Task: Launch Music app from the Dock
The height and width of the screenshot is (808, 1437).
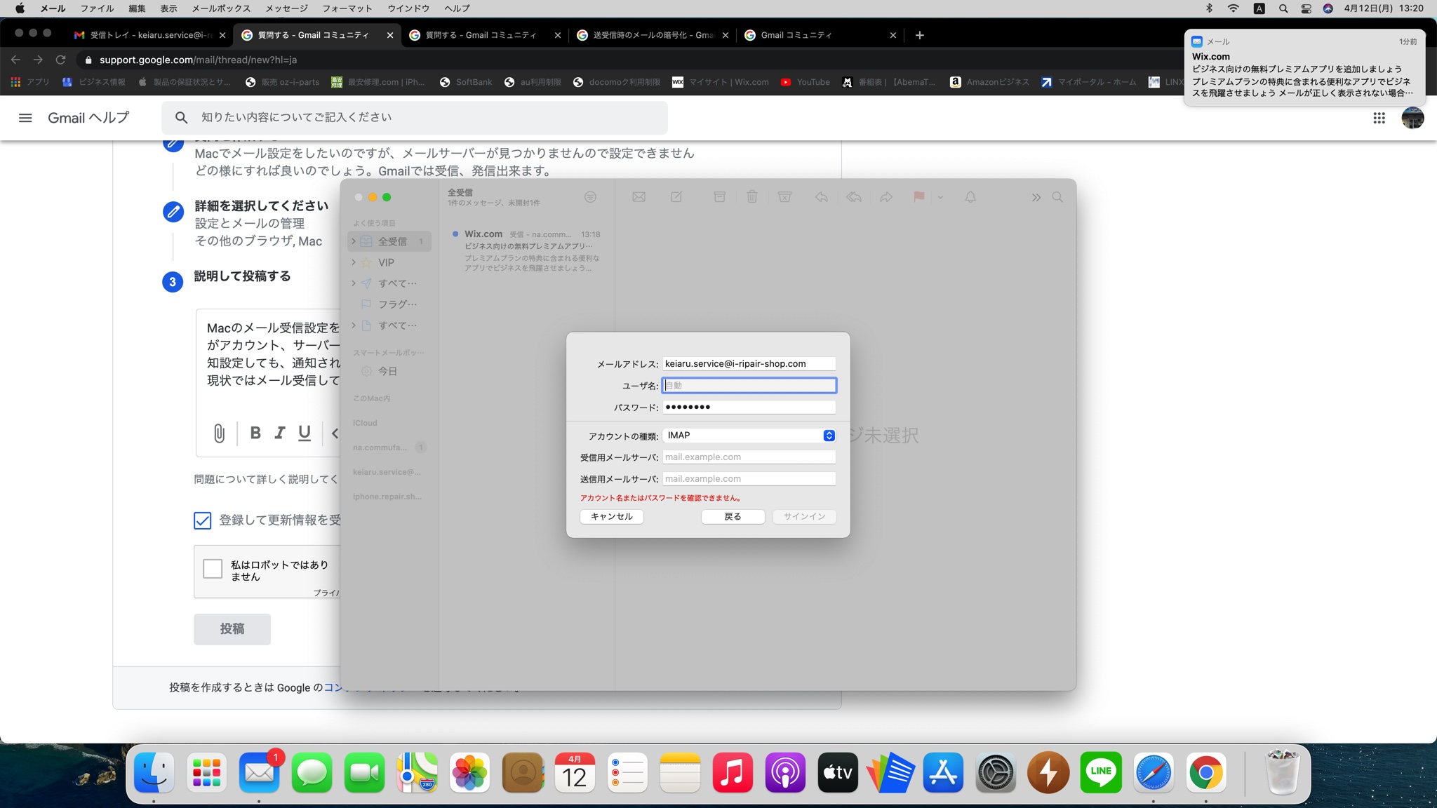Action: 733,772
